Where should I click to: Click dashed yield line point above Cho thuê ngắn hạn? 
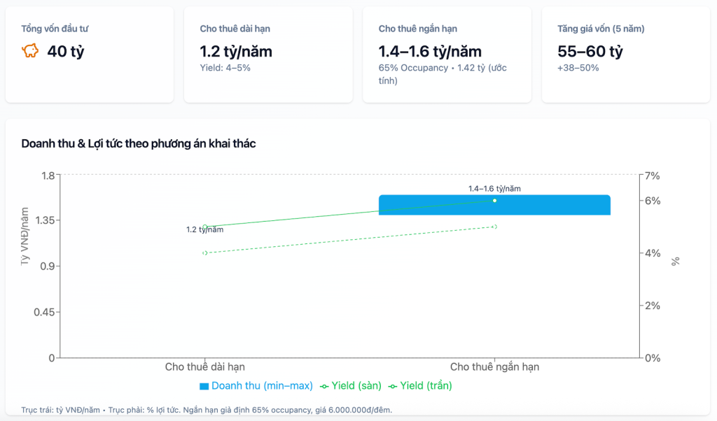(x=494, y=227)
